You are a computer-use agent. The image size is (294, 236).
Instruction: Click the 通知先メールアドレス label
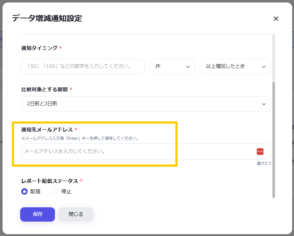point(47,130)
